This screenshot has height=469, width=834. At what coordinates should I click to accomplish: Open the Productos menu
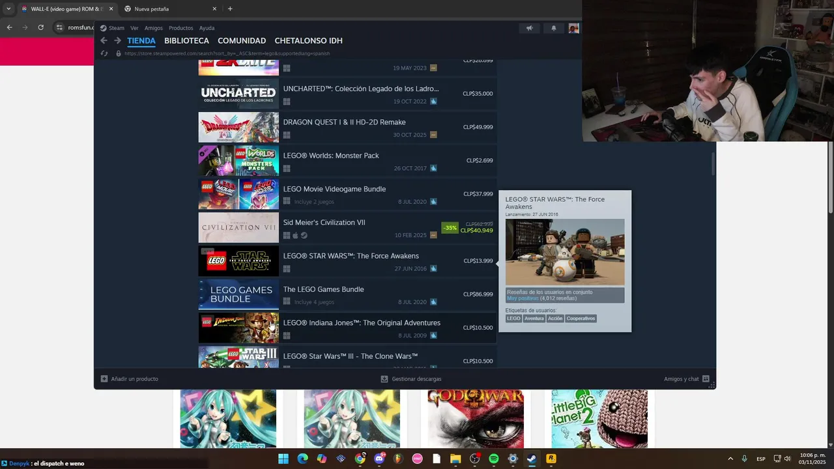point(181,28)
